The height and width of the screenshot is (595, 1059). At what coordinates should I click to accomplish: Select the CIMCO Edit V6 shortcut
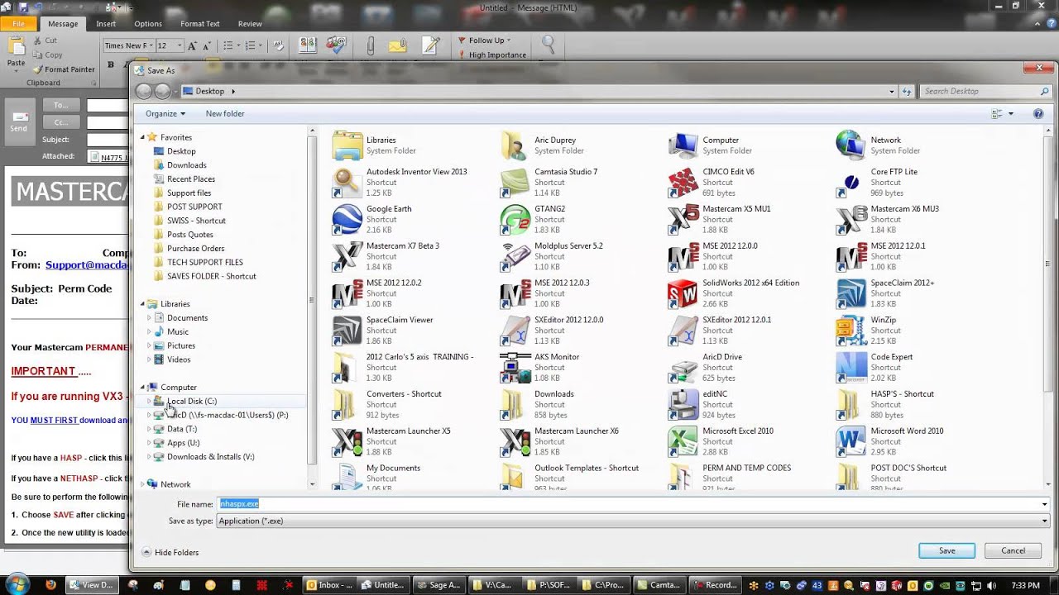(712, 182)
